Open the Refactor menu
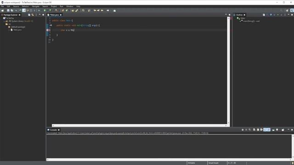 click(25, 6)
